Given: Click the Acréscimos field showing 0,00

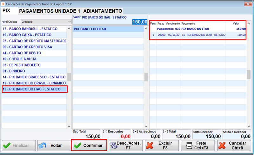Looking at the screenshot, I should pos(147,134).
